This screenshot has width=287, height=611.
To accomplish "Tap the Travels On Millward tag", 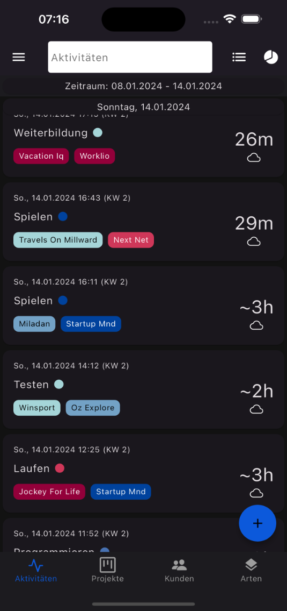I will (58, 240).
